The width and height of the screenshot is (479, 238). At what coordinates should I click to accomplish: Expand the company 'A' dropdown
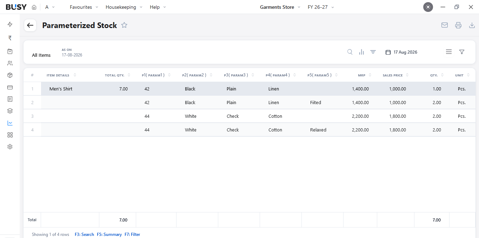click(x=50, y=7)
